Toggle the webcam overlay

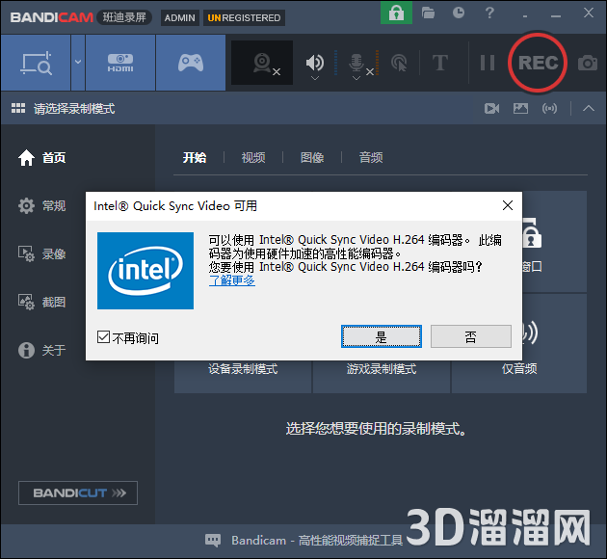pos(262,63)
